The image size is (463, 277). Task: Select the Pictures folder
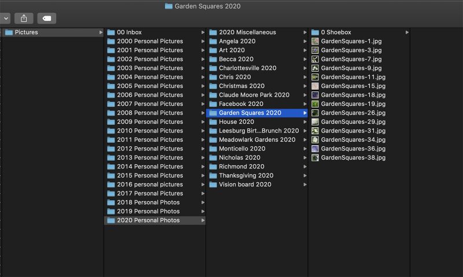click(53, 32)
